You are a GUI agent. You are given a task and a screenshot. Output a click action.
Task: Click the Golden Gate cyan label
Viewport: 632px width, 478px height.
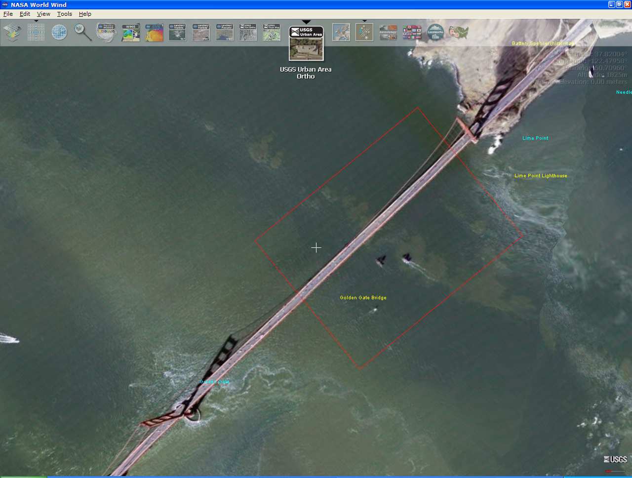pos(214,382)
